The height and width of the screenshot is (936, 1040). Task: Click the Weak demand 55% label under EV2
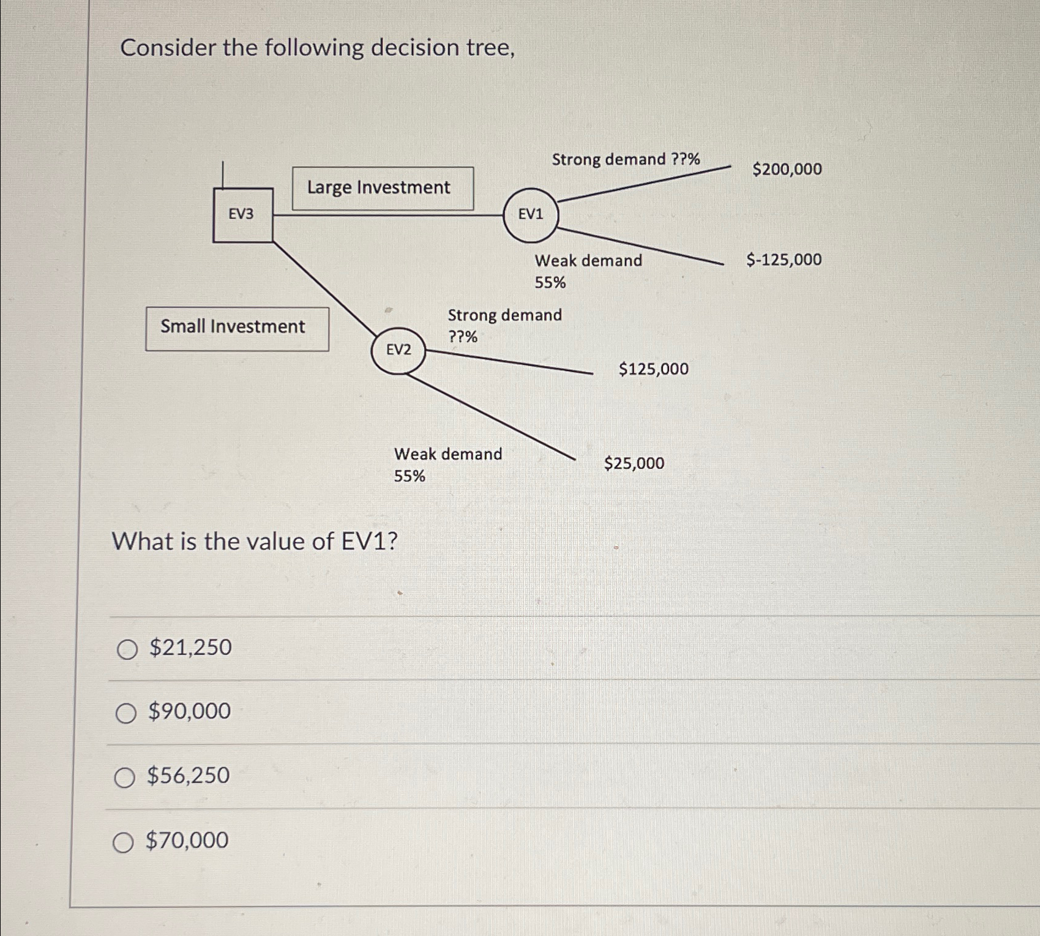click(449, 464)
